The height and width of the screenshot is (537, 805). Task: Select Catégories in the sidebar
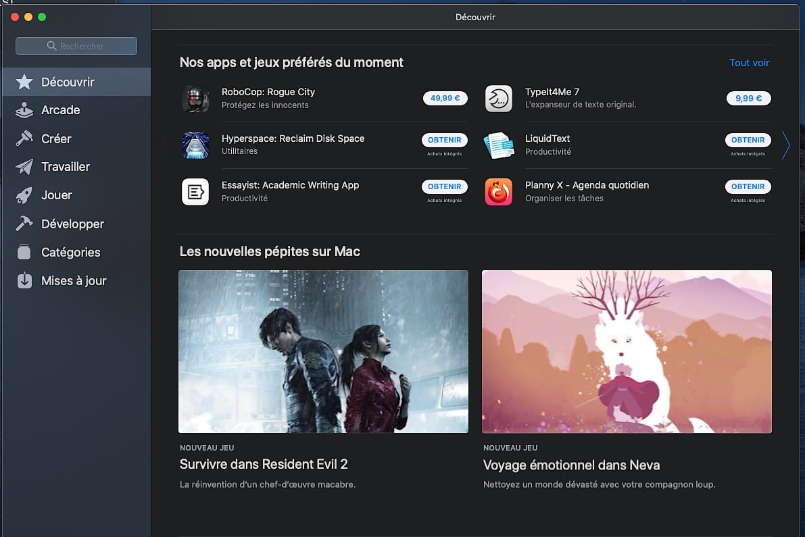point(76,252)
